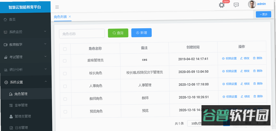Viewport: 276px width, 131px height.
Task: Switch to the 角色列表 tab
Action: pyautogui.click(x=60, y=17)
